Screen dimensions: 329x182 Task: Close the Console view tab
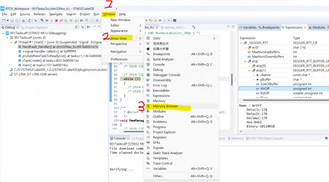tap(129, 139)
